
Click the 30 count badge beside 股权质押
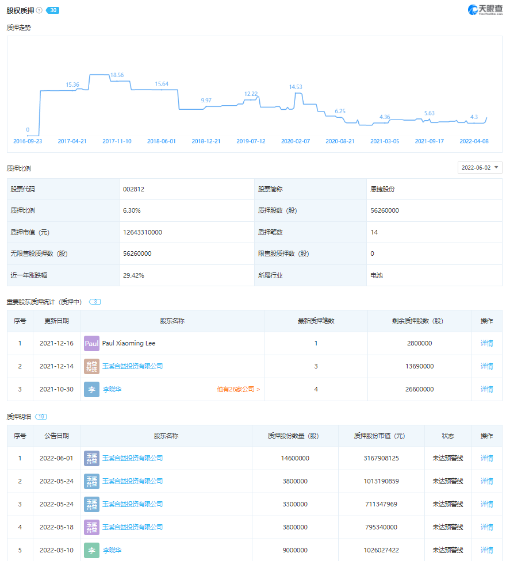(x=53, y=10)
